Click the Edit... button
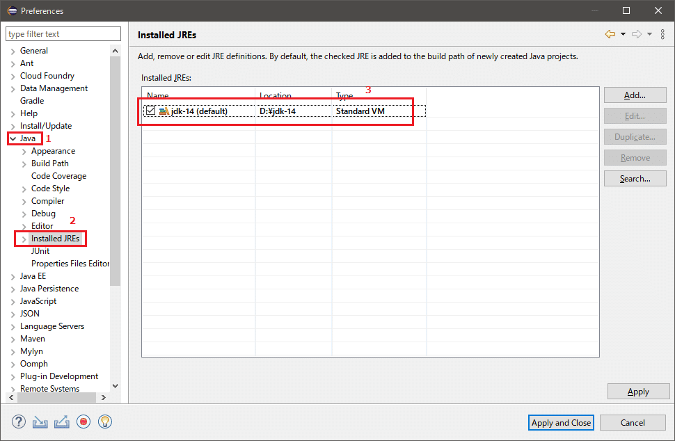This screenshot has width=675, height=441. pos(635,115)
